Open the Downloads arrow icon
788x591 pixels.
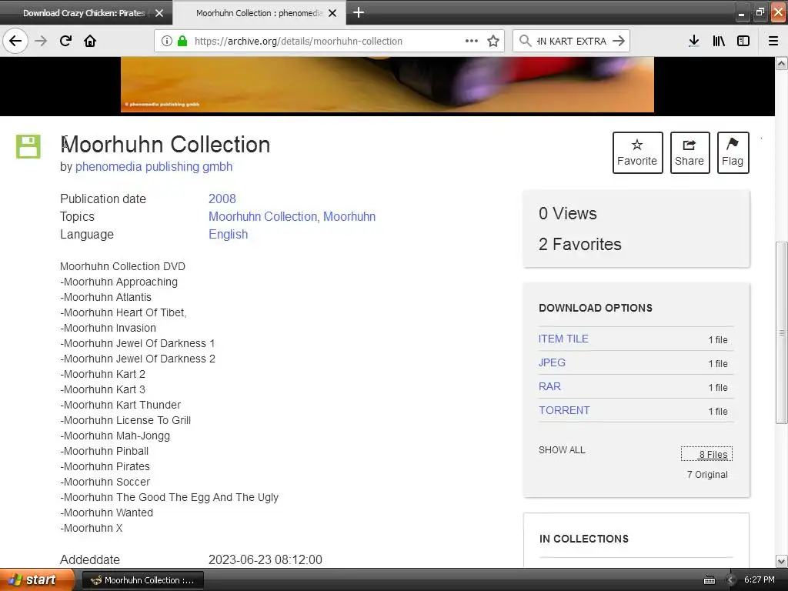(693, 41)
